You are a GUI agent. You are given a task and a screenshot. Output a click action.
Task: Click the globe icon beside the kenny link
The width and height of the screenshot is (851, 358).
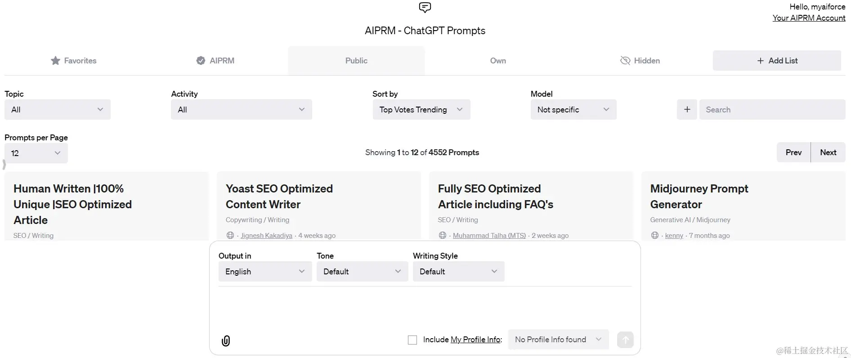(x=655, y=235)
